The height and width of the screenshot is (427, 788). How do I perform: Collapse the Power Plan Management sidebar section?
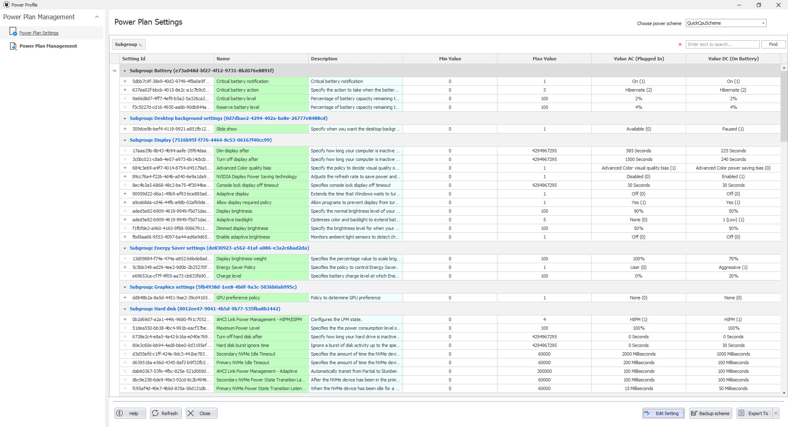97,17
